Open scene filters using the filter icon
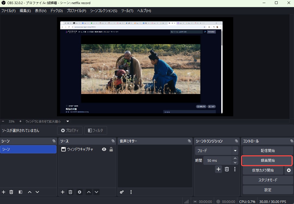 click(x=20, y=192)
